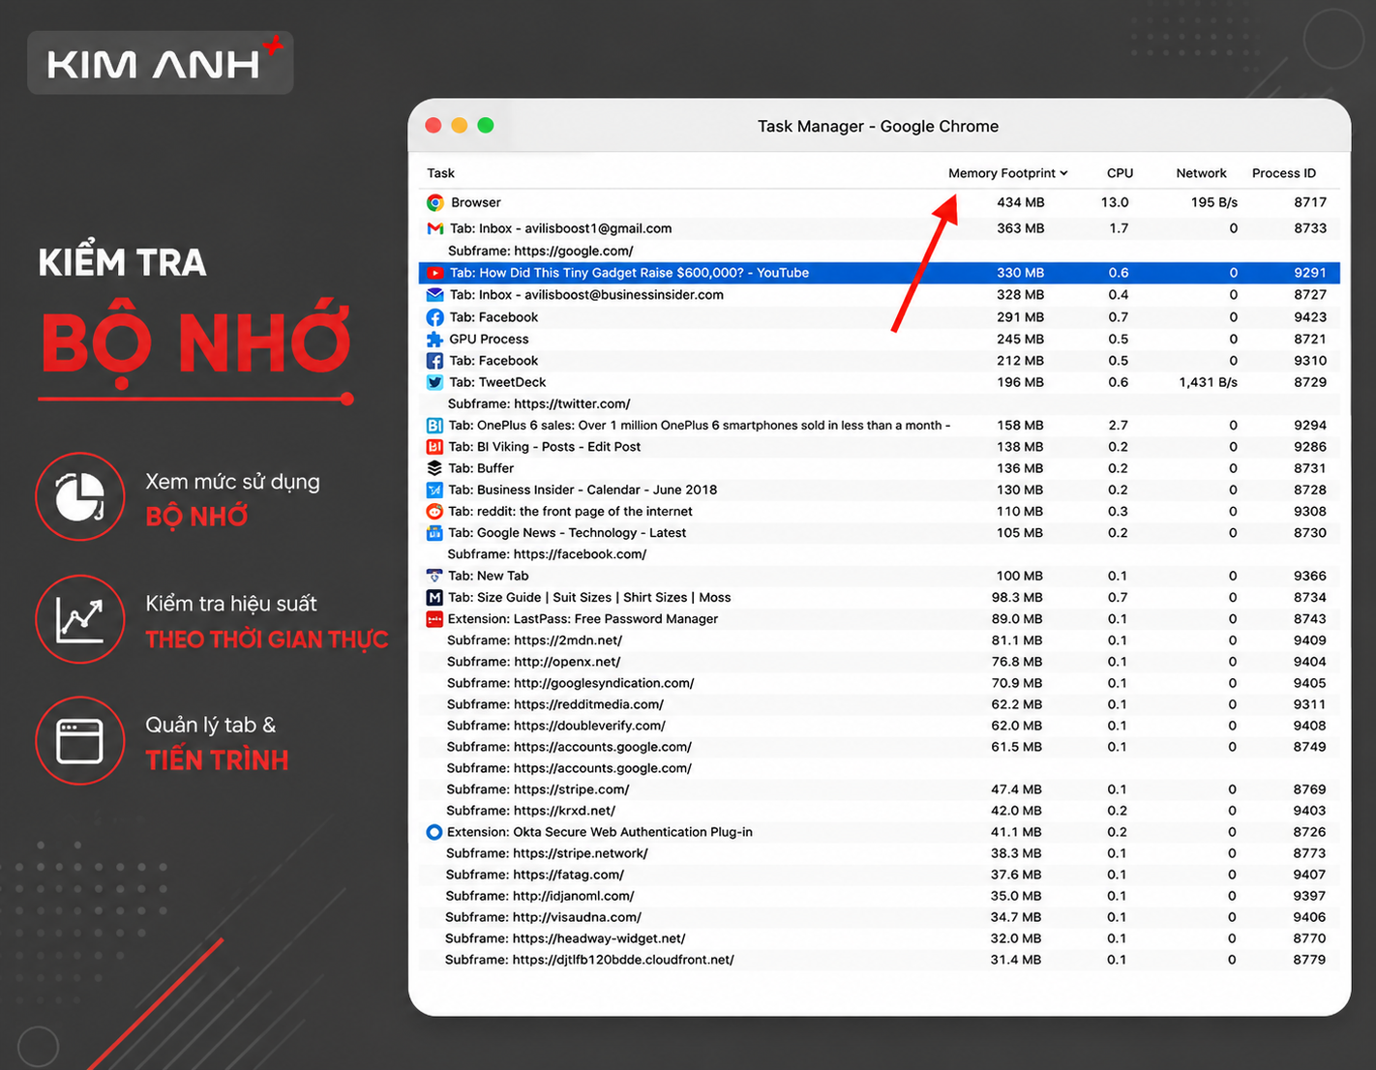Select Subframe: https://facebook.com/ row
Viewport: 1376px width, 1070px height.
tap(879, 554)
